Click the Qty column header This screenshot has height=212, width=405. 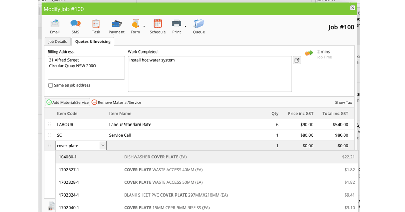click(x=275, y=114)
